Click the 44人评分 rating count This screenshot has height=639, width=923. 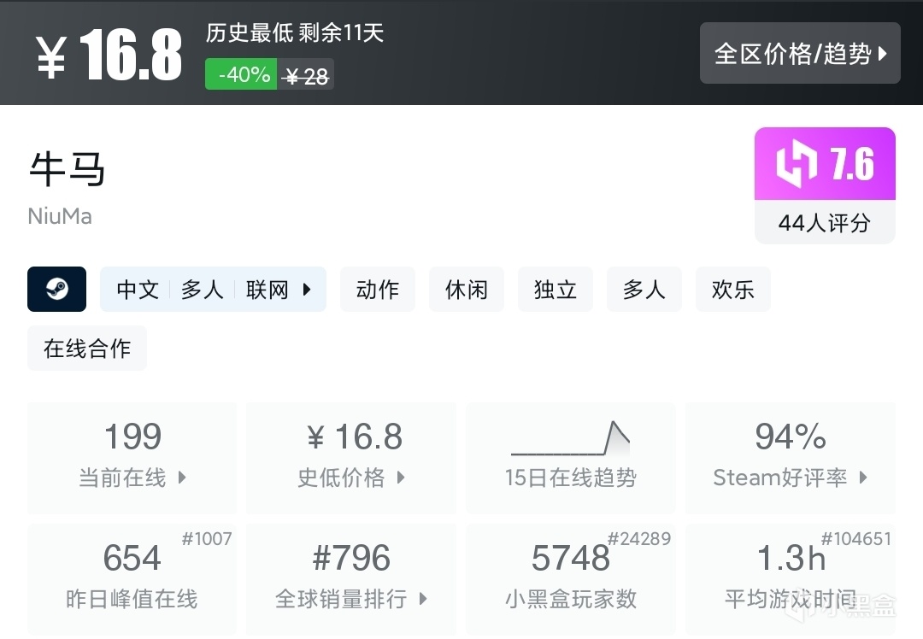[x=824, y=223]
